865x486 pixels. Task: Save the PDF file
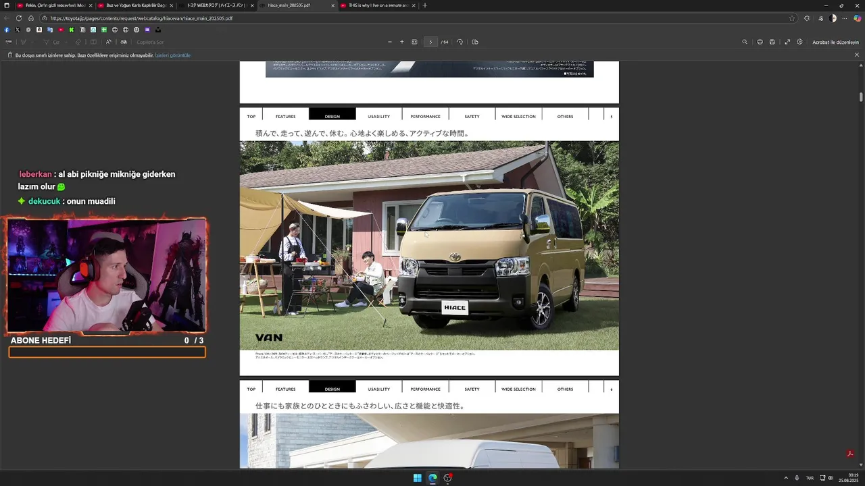(773, 42)
